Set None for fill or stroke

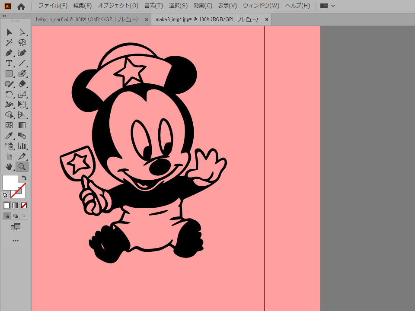[x=24, y=205]
